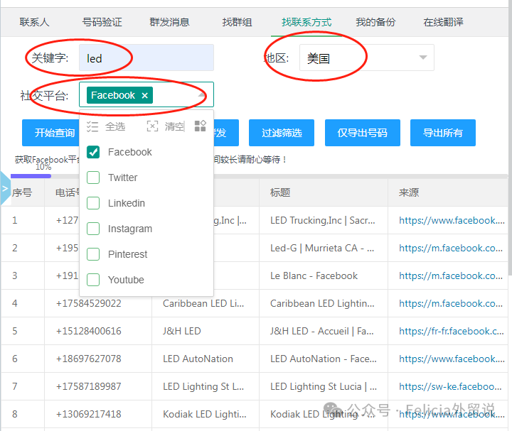This screenshot has width=512, height=431.
Task: Click phone number +18697627078
Action: [x=88, y=359]
